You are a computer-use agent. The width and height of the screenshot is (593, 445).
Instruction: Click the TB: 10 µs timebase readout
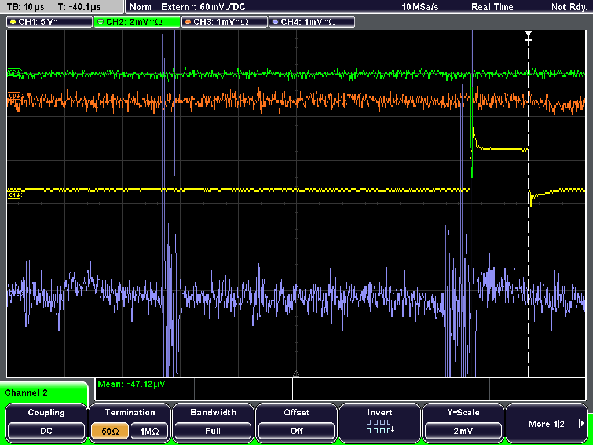click(x=25, y=7)
